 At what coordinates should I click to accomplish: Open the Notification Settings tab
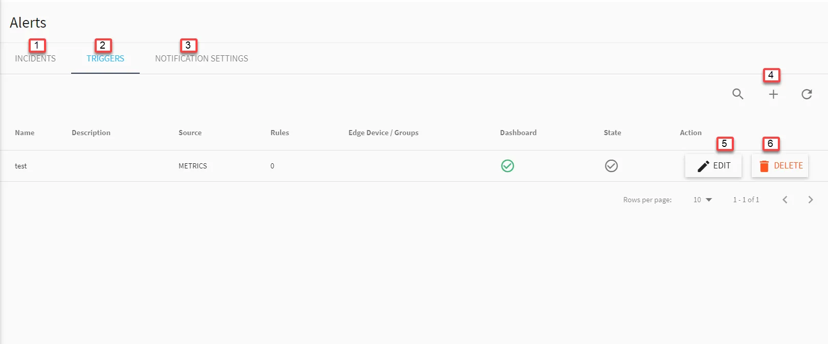(x=202, y=58)
